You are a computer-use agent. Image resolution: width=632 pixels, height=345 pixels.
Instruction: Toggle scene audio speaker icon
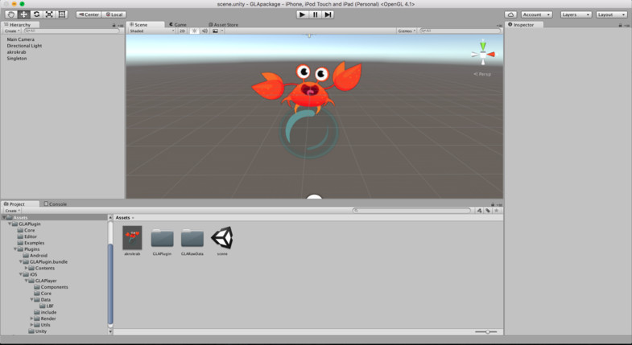click(x=204, y=31)
